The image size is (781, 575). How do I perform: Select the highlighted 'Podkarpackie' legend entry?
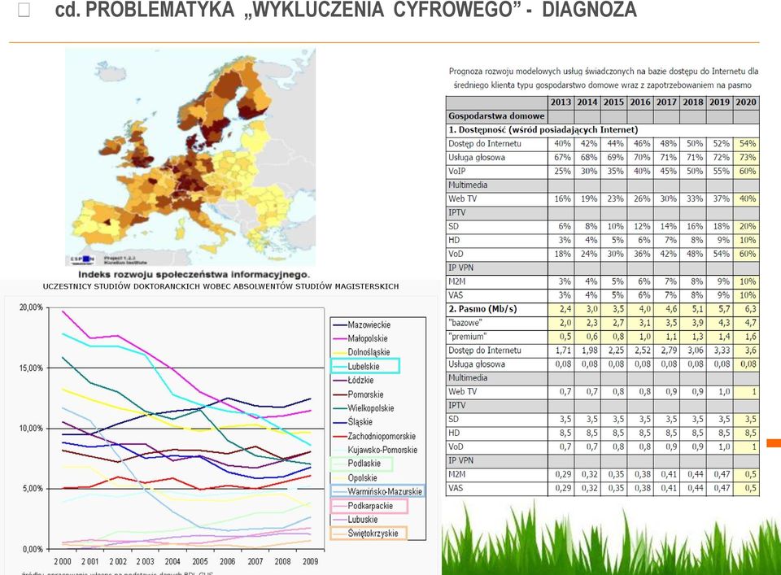[x=369, y=506]
